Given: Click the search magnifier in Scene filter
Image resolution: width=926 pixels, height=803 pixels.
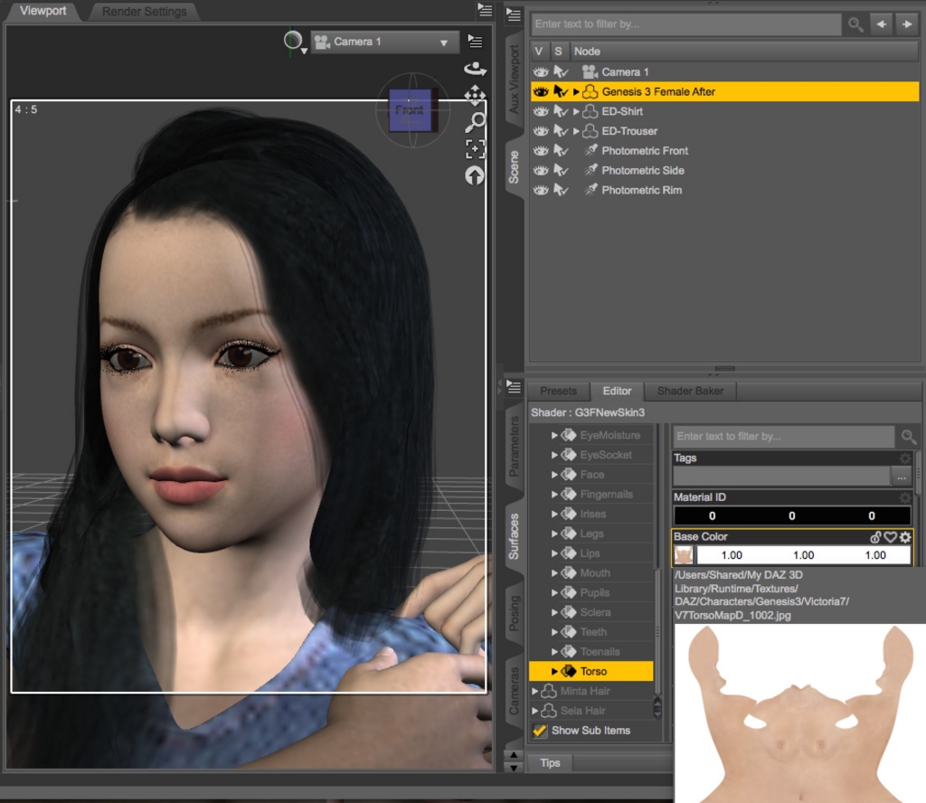Looking at the screenshot, I should [854, 24].
